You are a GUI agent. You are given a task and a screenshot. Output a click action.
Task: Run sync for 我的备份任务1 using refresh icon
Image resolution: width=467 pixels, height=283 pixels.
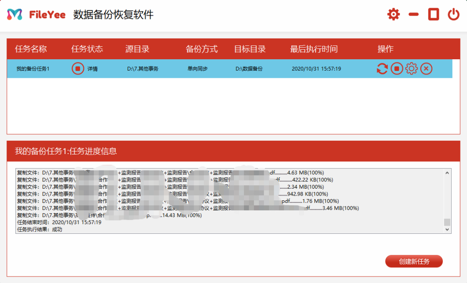[382, 69]
